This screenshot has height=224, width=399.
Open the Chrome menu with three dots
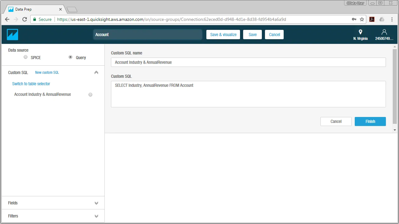392,19
